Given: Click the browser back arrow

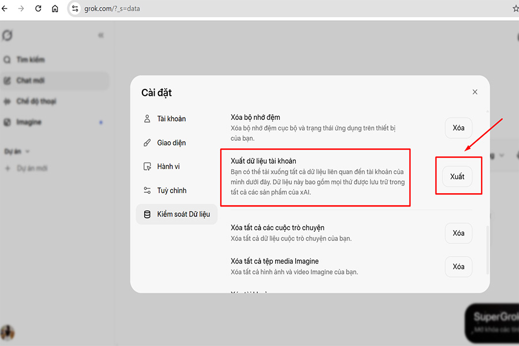Looking at the screenshot, I should click(5, 9).
